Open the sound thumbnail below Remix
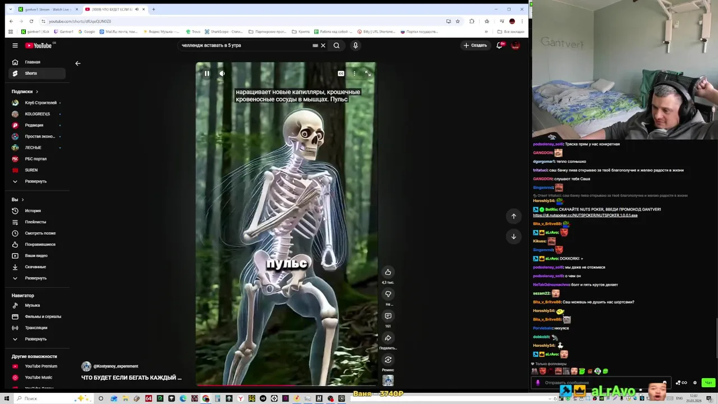The width and height of the screenshot is (718, 404). pos(388,381)
